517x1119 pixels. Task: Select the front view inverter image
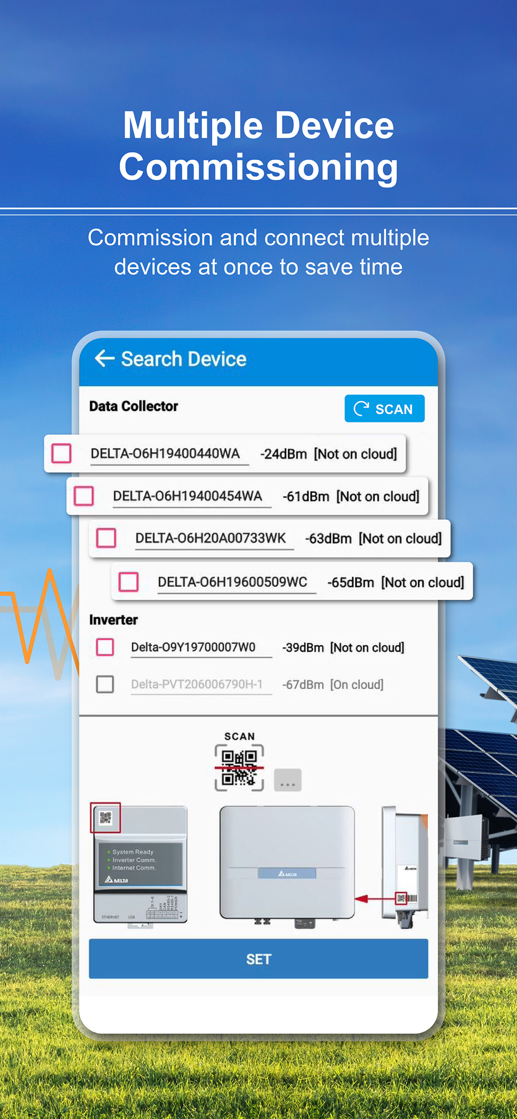[287, 866]
